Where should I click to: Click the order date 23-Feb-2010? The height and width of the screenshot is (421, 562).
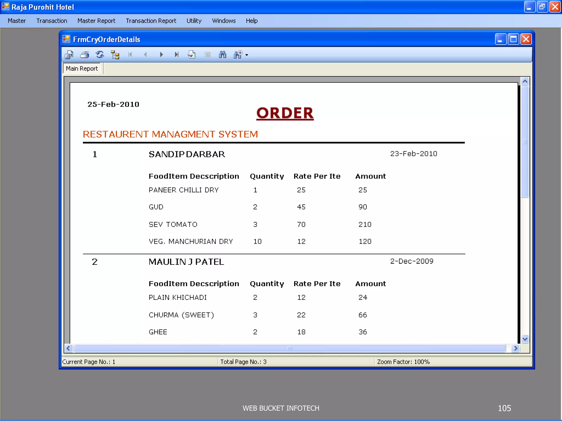[x=414, y=154]
